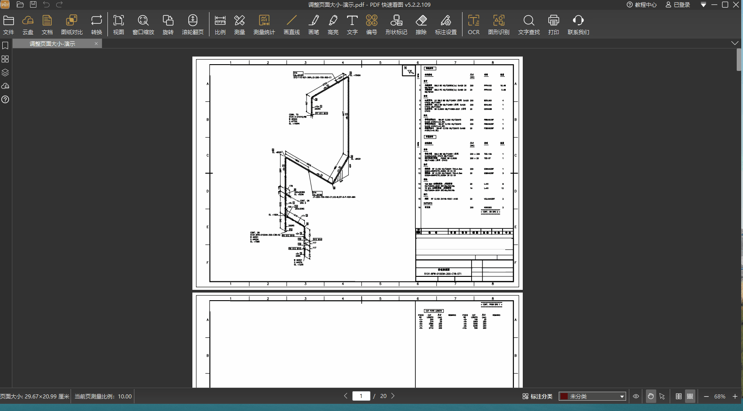Enable the hand pan tool
The width and height of the screenshot is (743, 411).
[x=650, y=396]
